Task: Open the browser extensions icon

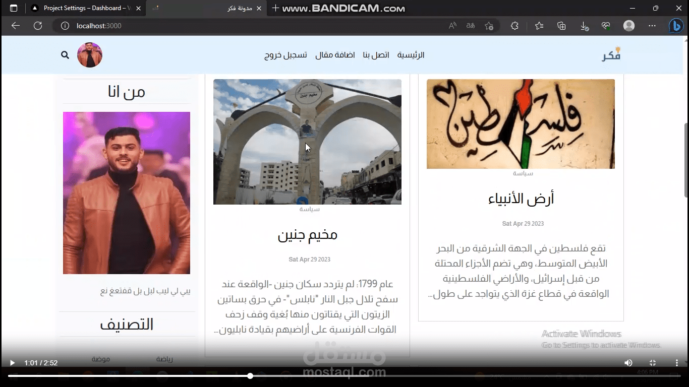Action: 514,26
